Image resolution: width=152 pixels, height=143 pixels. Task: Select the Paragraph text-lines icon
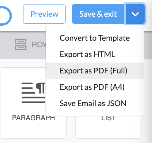33,93
